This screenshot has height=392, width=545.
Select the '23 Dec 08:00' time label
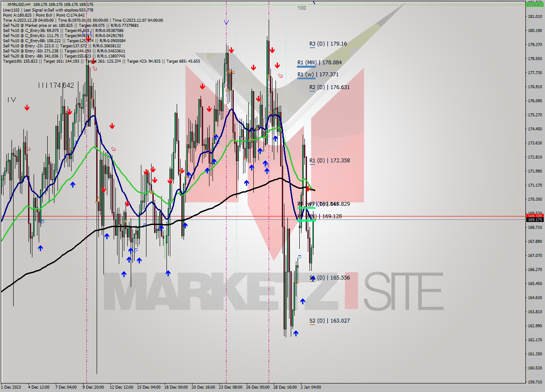pyautogui.click(x=230, y=387)
